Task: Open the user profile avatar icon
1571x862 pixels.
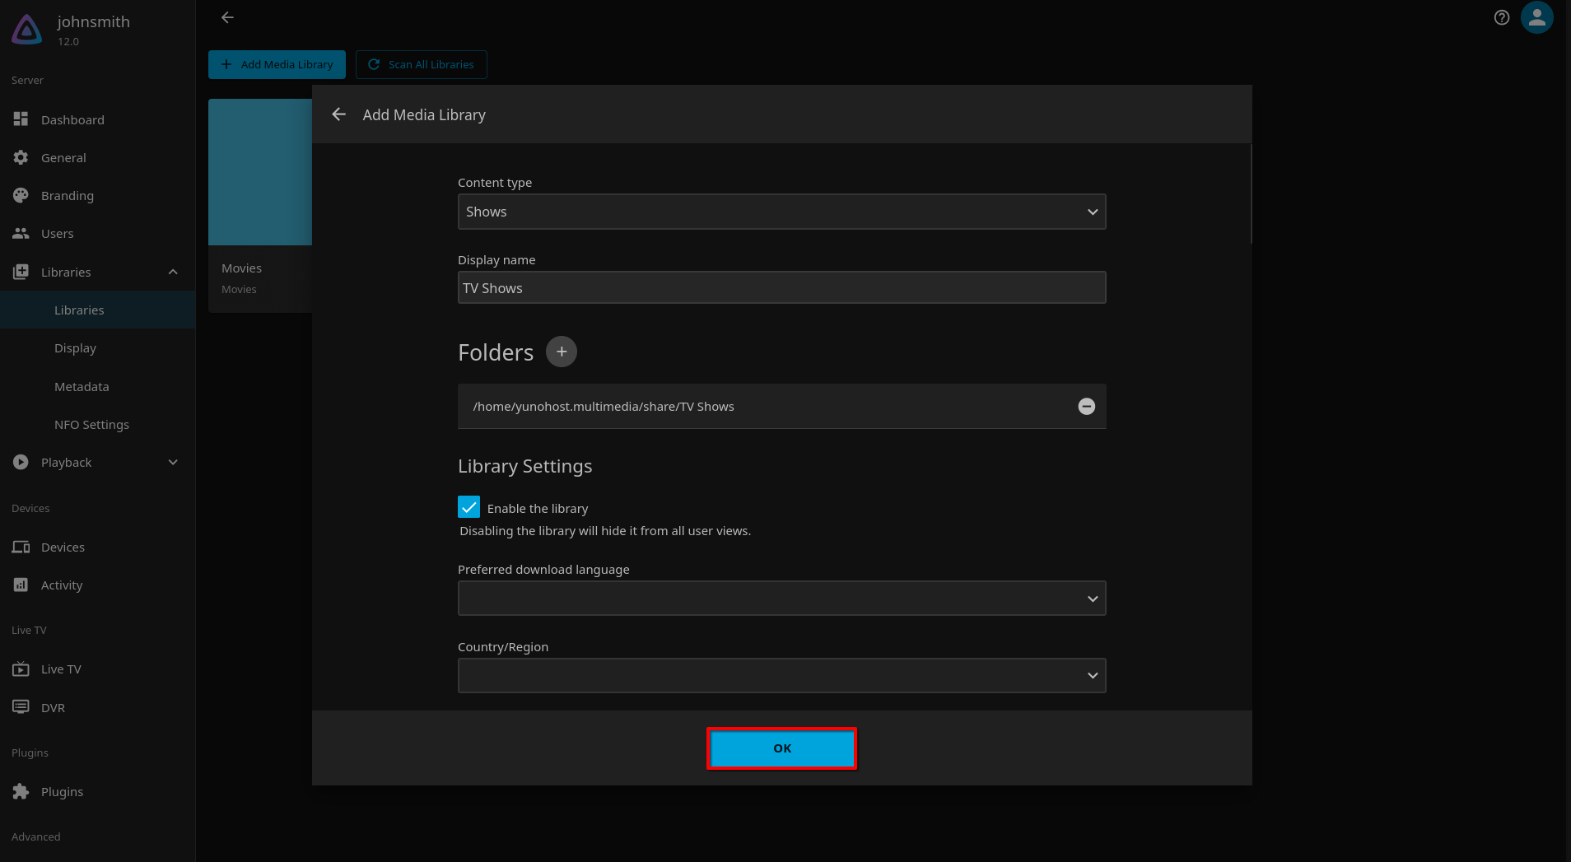Action: (x=1536, y=17)
